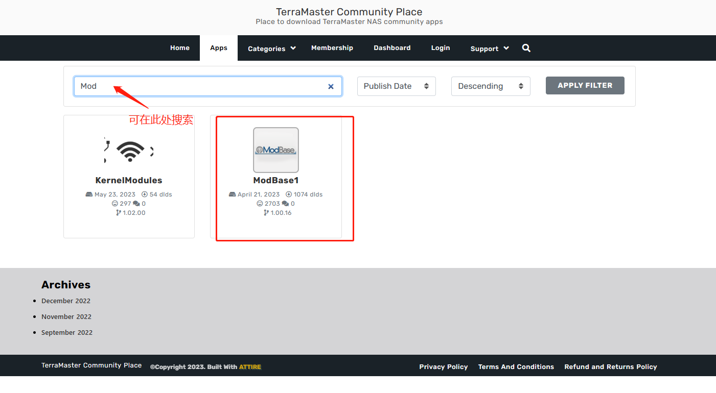Open the KernelModules app title link

[129, 180]
